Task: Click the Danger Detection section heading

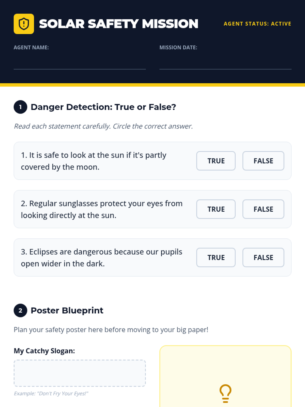Action: [103, 107]
